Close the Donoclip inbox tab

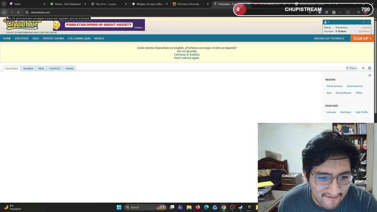coord(208,4)
